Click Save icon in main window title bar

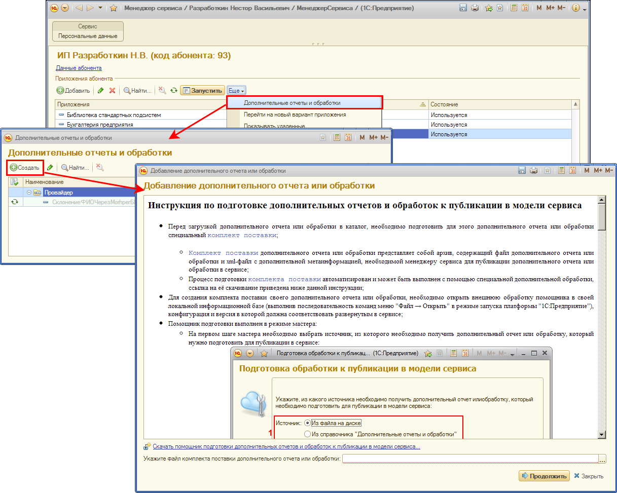[x=463, y=8]
